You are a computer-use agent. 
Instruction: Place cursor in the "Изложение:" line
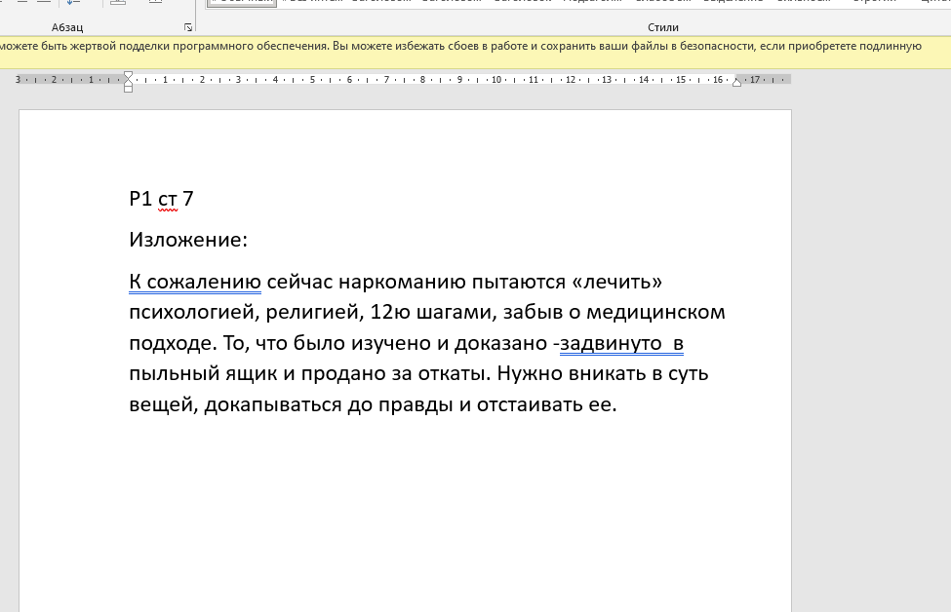point(188,240)
